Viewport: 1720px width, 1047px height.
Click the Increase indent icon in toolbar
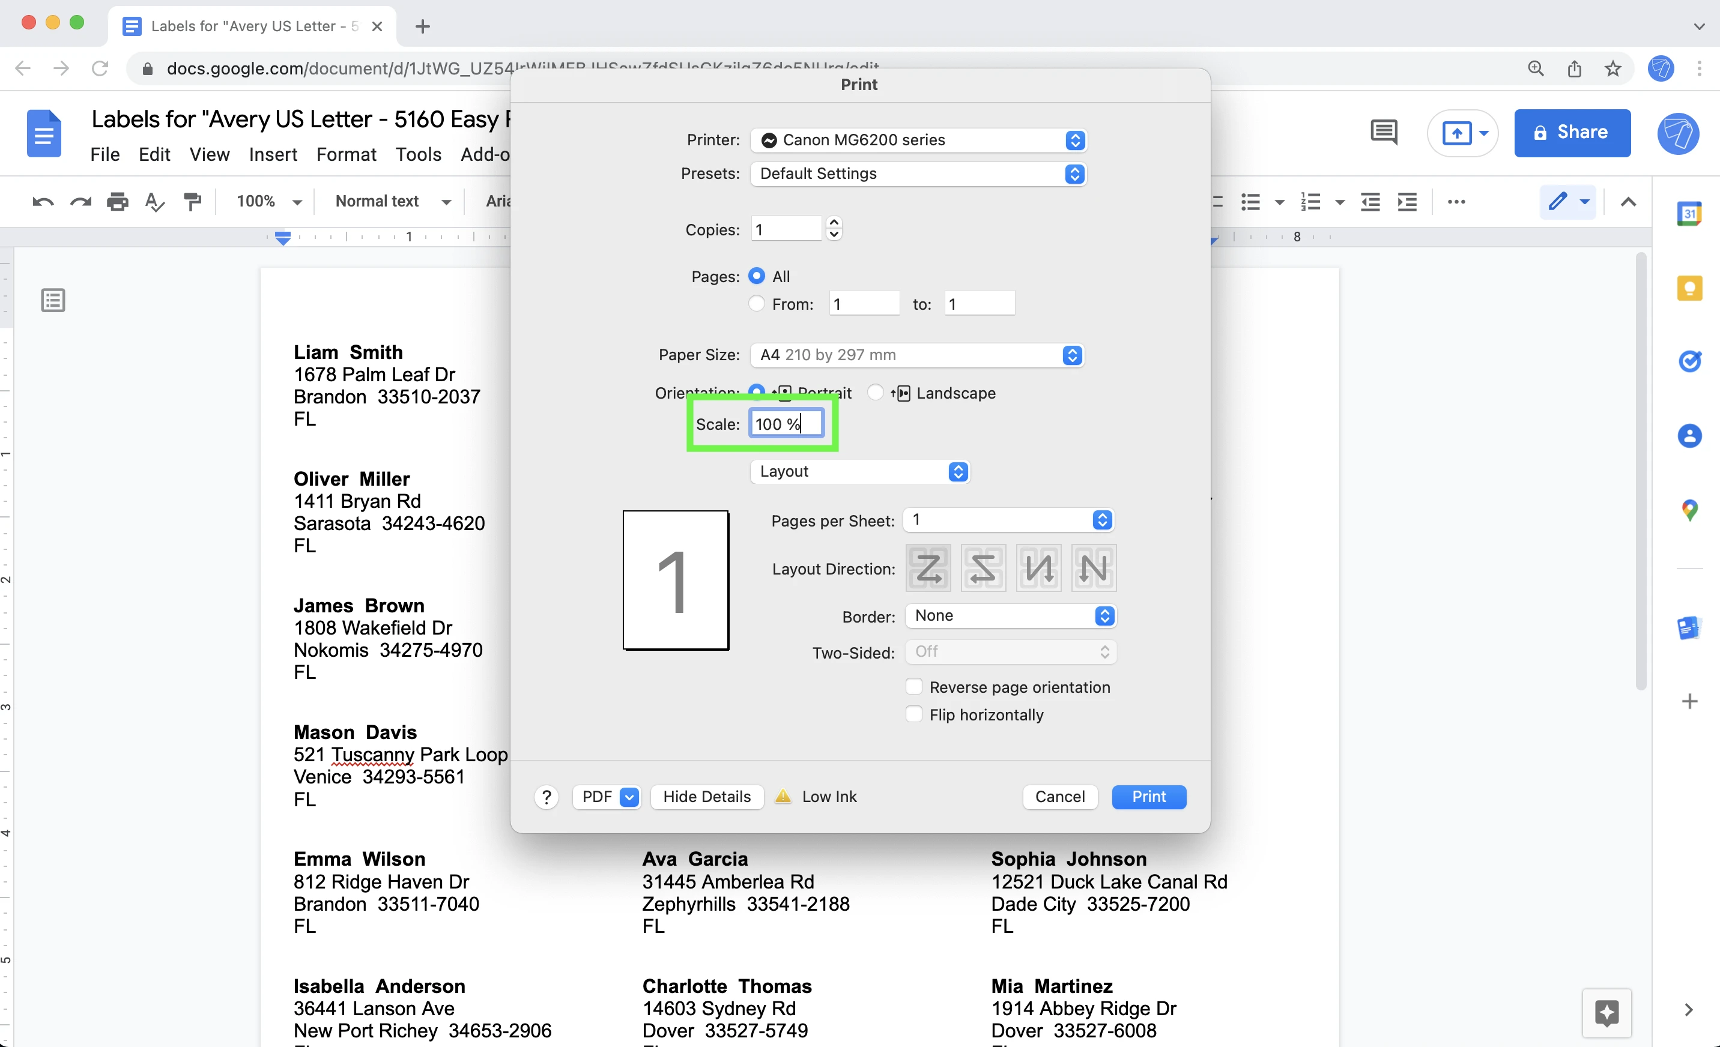click(1408, 200)
